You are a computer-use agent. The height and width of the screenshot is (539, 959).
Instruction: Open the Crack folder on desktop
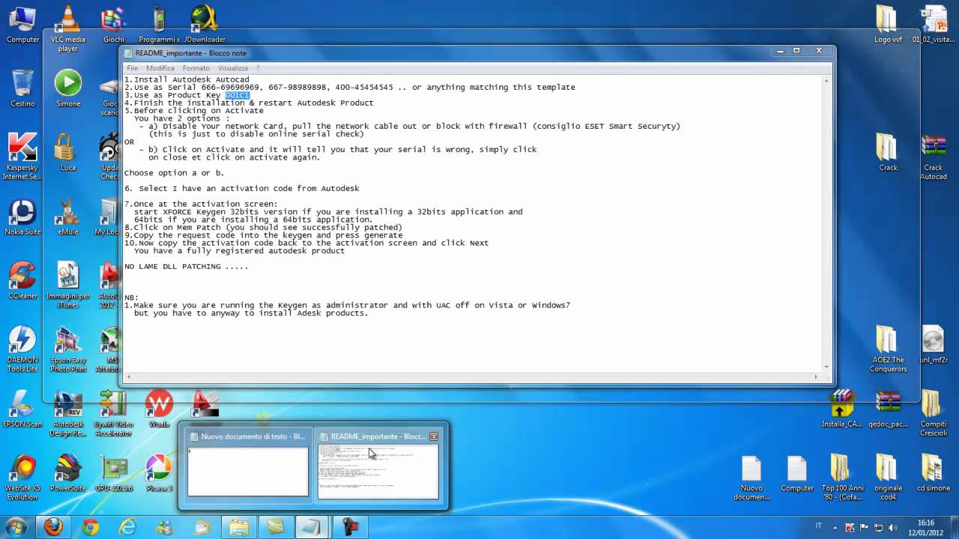coord(888,153)
